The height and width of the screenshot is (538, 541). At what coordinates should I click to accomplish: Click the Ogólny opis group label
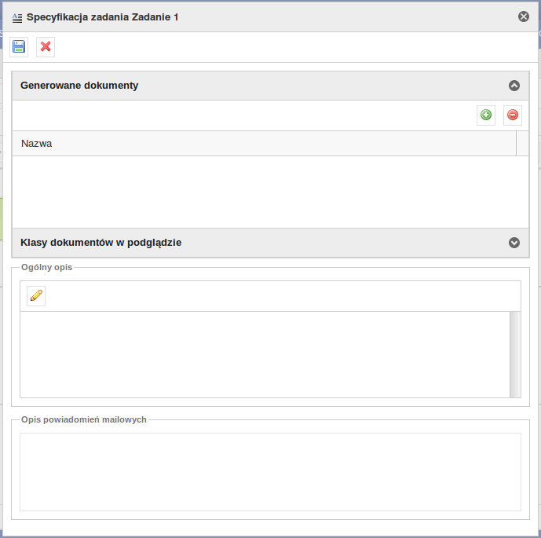pos(46,267)
